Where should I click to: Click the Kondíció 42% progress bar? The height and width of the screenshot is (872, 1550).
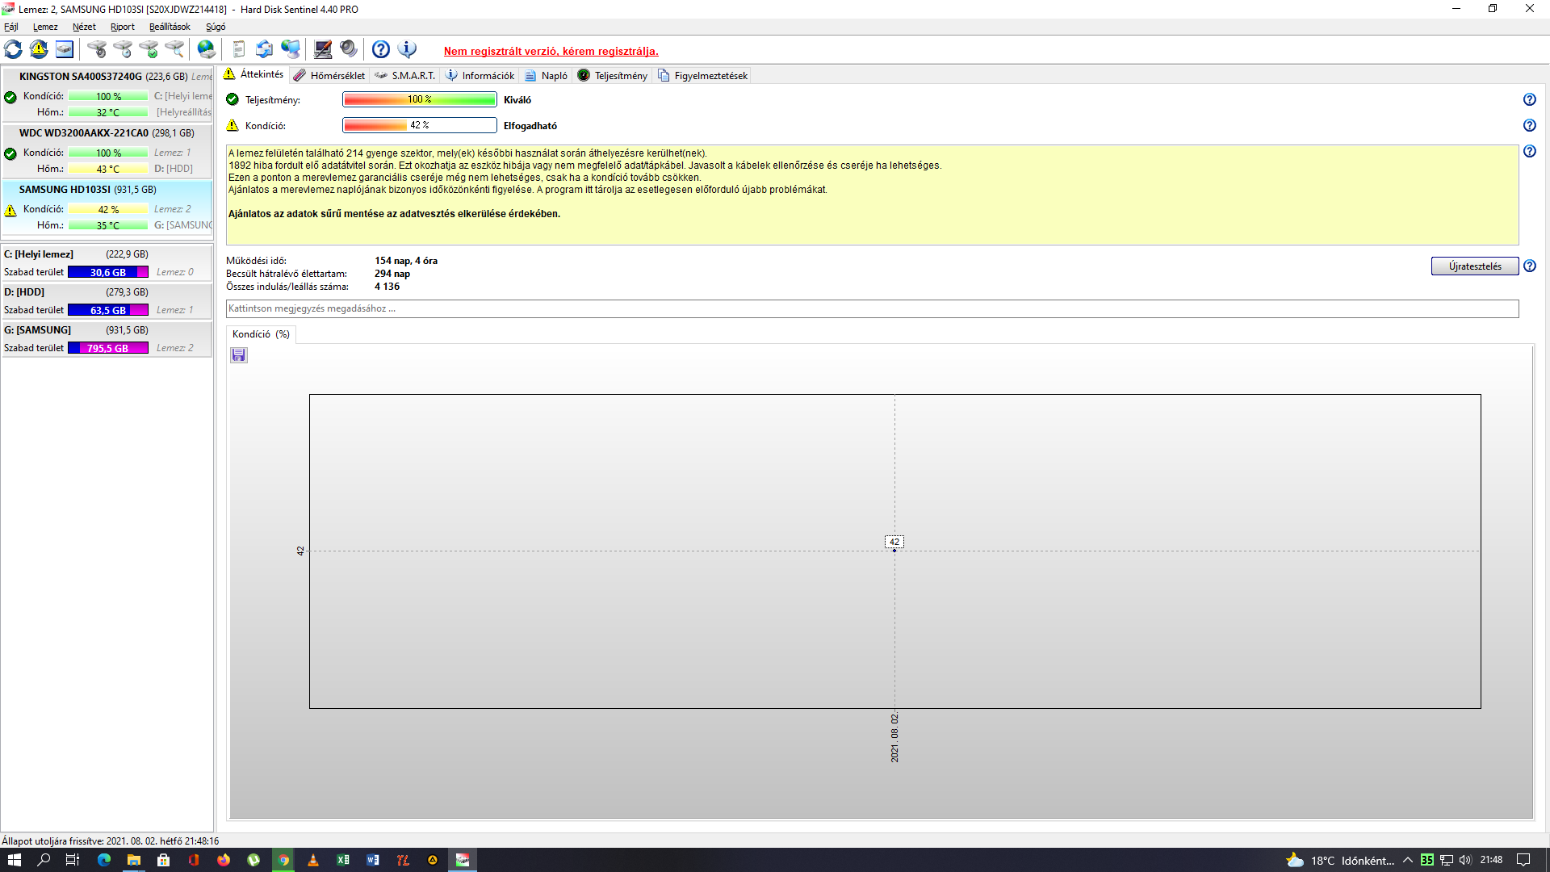point(420,125)
